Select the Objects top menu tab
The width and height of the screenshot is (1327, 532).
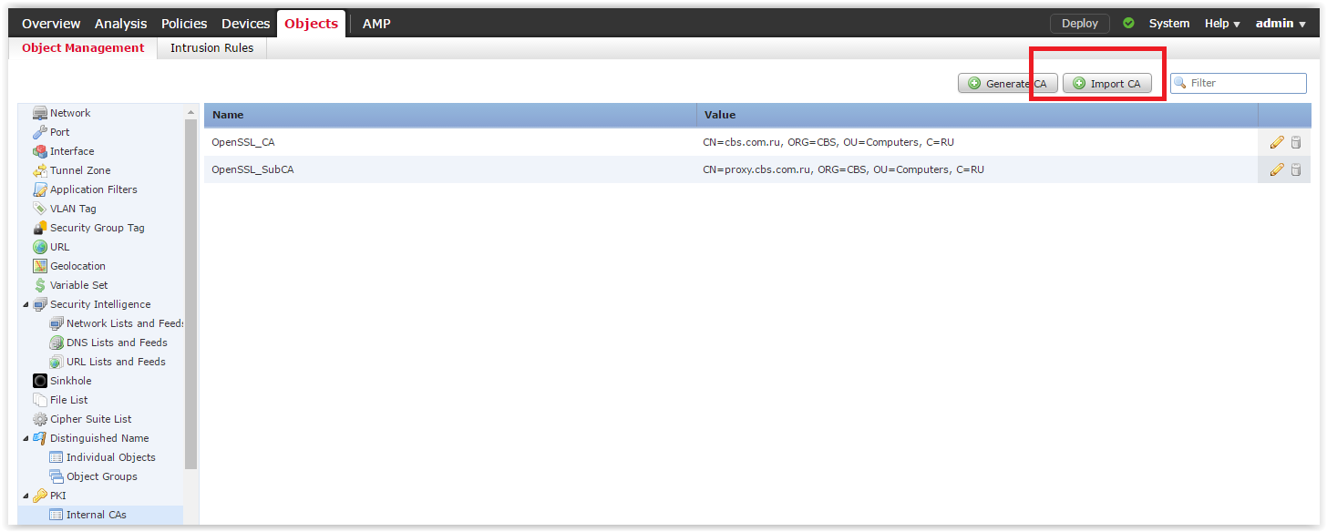[311, 24]
